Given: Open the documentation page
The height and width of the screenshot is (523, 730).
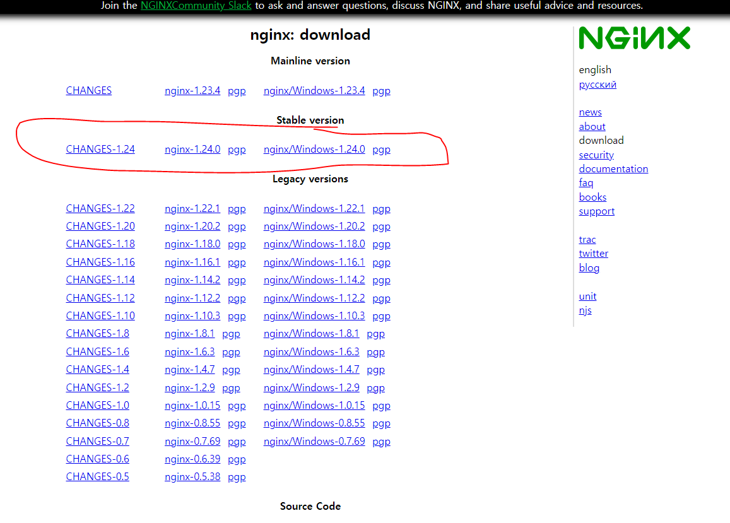Looking at the screenshot, I should point(614,168).
